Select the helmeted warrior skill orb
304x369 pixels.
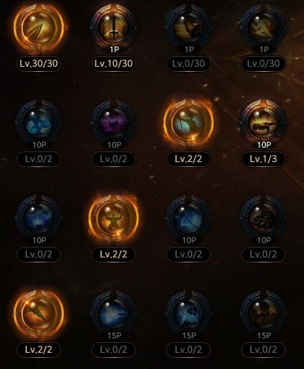tap(189, 27)
